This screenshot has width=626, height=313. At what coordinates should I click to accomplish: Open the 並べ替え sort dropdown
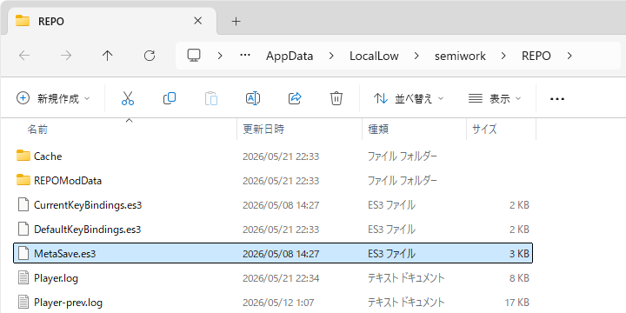(x=409, y=98)
